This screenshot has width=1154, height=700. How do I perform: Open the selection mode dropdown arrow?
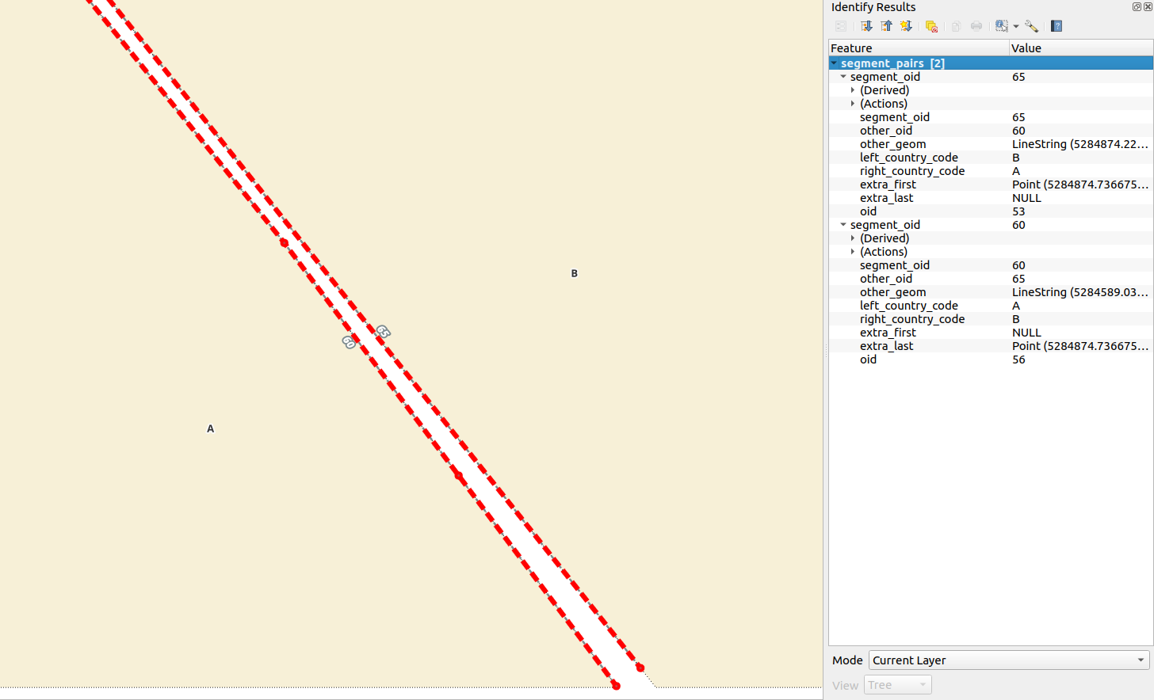pos(1016,26)
